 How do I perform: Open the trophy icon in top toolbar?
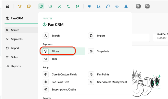click(20, 6)
